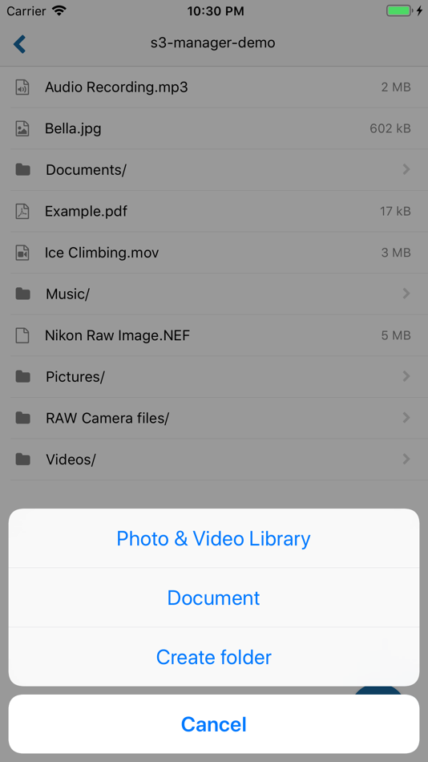Image resolution: width=428 pixels, height=762 pixels.
Task: Tap the audio file icon beside Audio Recording.mp3
Action: 22,87
